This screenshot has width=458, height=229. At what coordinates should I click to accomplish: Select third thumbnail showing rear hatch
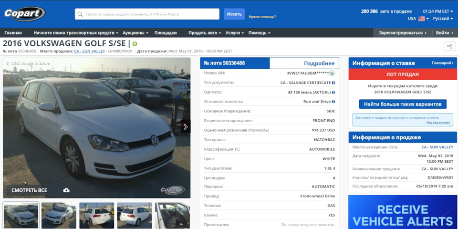tap(97, 216)
